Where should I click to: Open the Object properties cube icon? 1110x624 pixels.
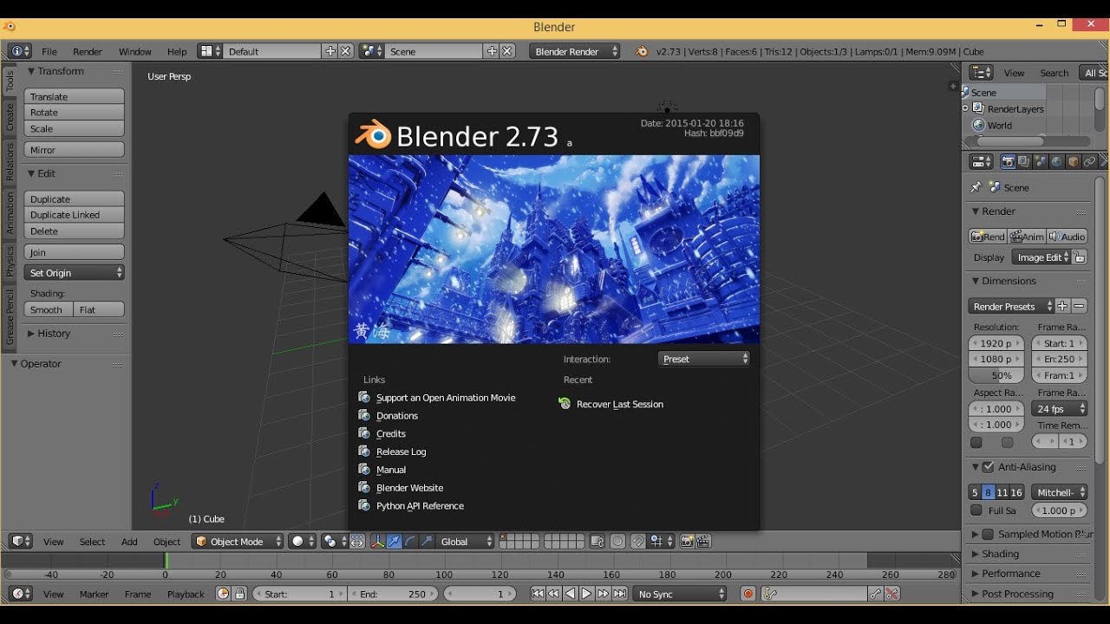point(1073,162)
